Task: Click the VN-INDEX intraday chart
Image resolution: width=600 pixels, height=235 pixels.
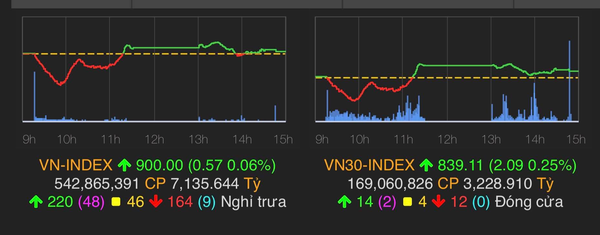Action: pyautogui.click(x=154, y=69)
